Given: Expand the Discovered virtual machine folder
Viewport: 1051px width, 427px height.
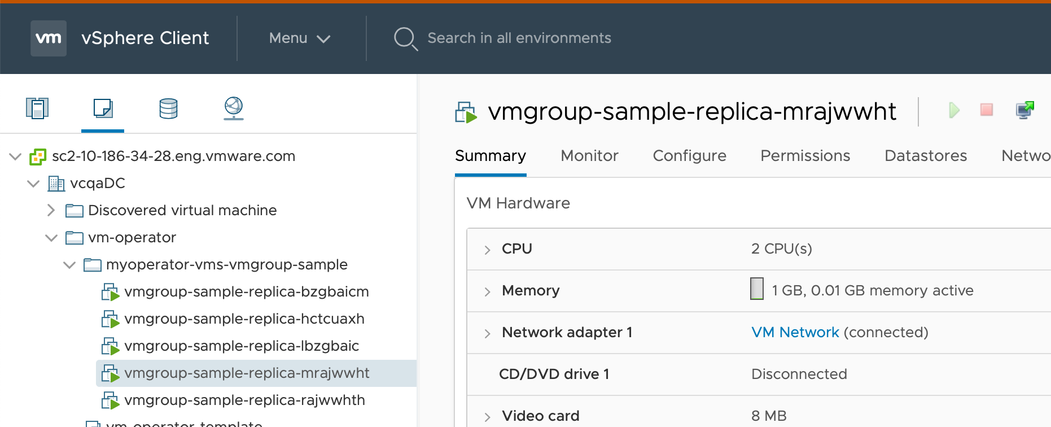Looking at the screenshot, I should click(x=51, y=210).
